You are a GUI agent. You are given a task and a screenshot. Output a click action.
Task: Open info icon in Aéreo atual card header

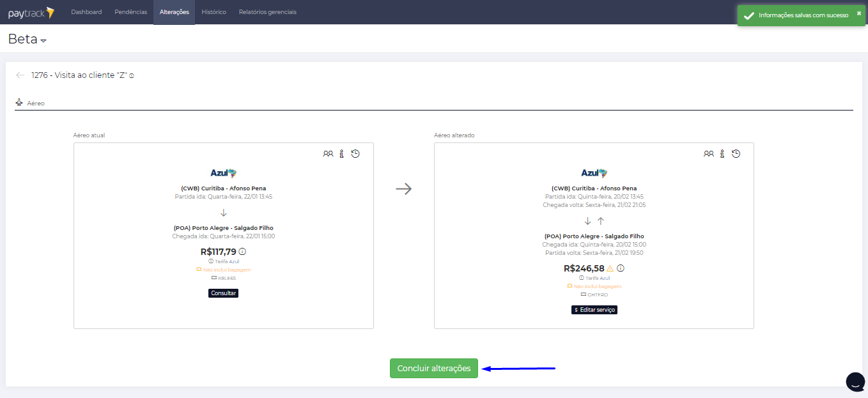(x=342, y=154)
